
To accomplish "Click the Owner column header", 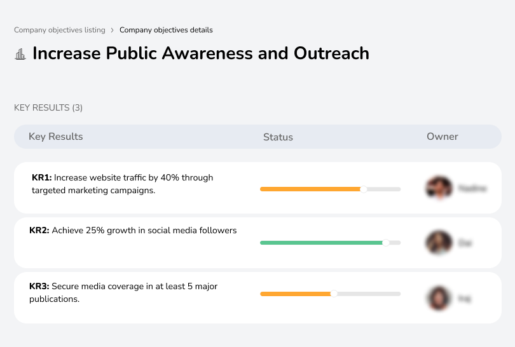I will point(442,137).
